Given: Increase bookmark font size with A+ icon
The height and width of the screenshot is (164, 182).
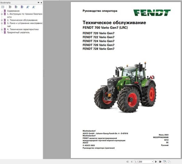Looking at the screenshot, I should click(x=28, y=7).
